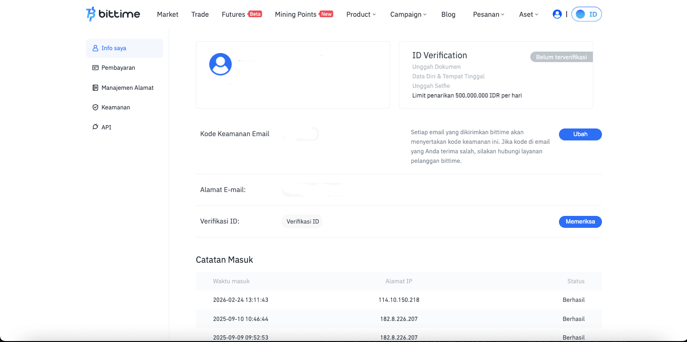Click the Pembayaran card icon
Image resolution: width=687 pixels, height=342 pixels.
(95, 68)
